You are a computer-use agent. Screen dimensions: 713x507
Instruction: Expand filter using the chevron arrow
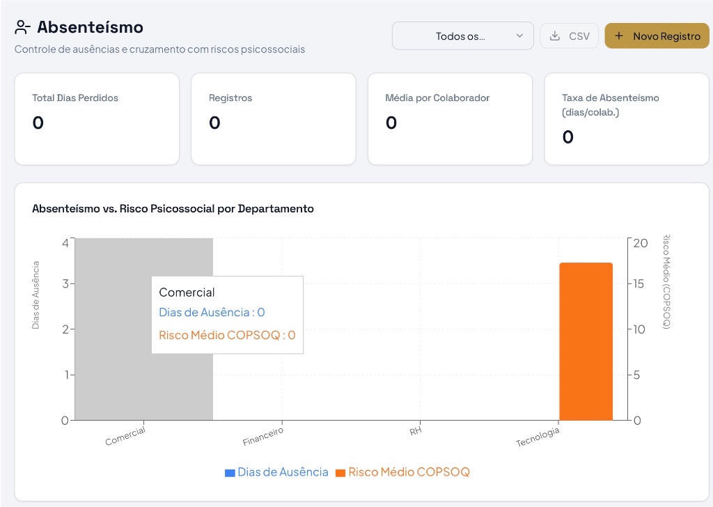519,36
